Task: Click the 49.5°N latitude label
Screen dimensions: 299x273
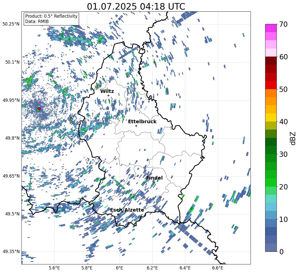Action: click(12, 214)
